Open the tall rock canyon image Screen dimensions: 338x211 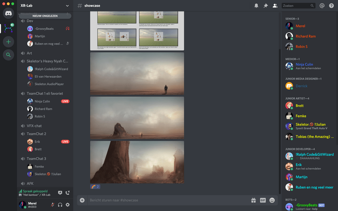137,162
